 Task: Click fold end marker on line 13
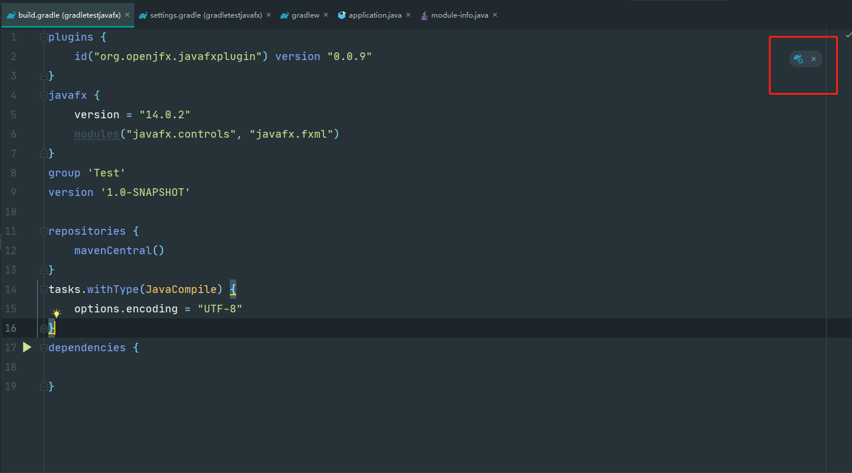pyautogui.click(x=43, y=270)
